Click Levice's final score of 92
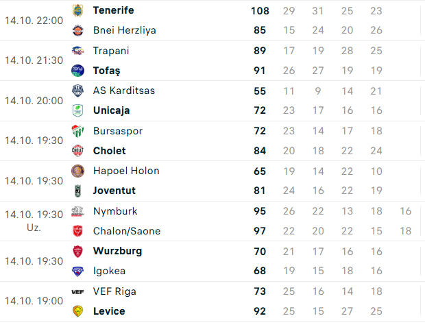The width and height of the screenshot is (425, 327). click(260, 311)
